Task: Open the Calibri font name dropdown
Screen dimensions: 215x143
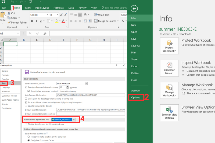Action: coord(48,15)
